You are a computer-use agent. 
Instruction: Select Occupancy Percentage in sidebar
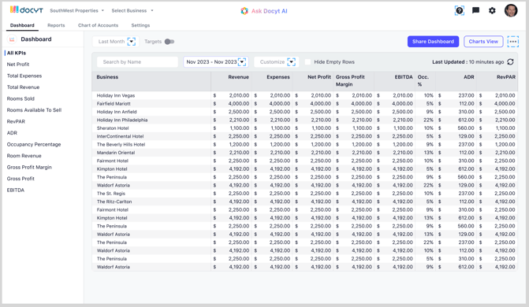click(34, 145)
